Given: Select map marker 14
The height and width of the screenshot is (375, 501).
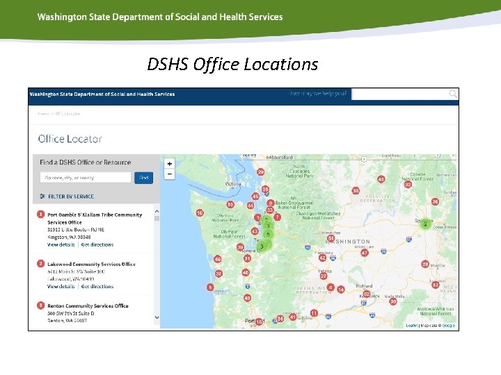Looking at the screenshot, I should tap(341, 290).
